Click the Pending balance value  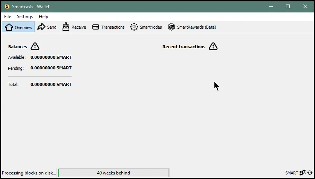[51, 68]
